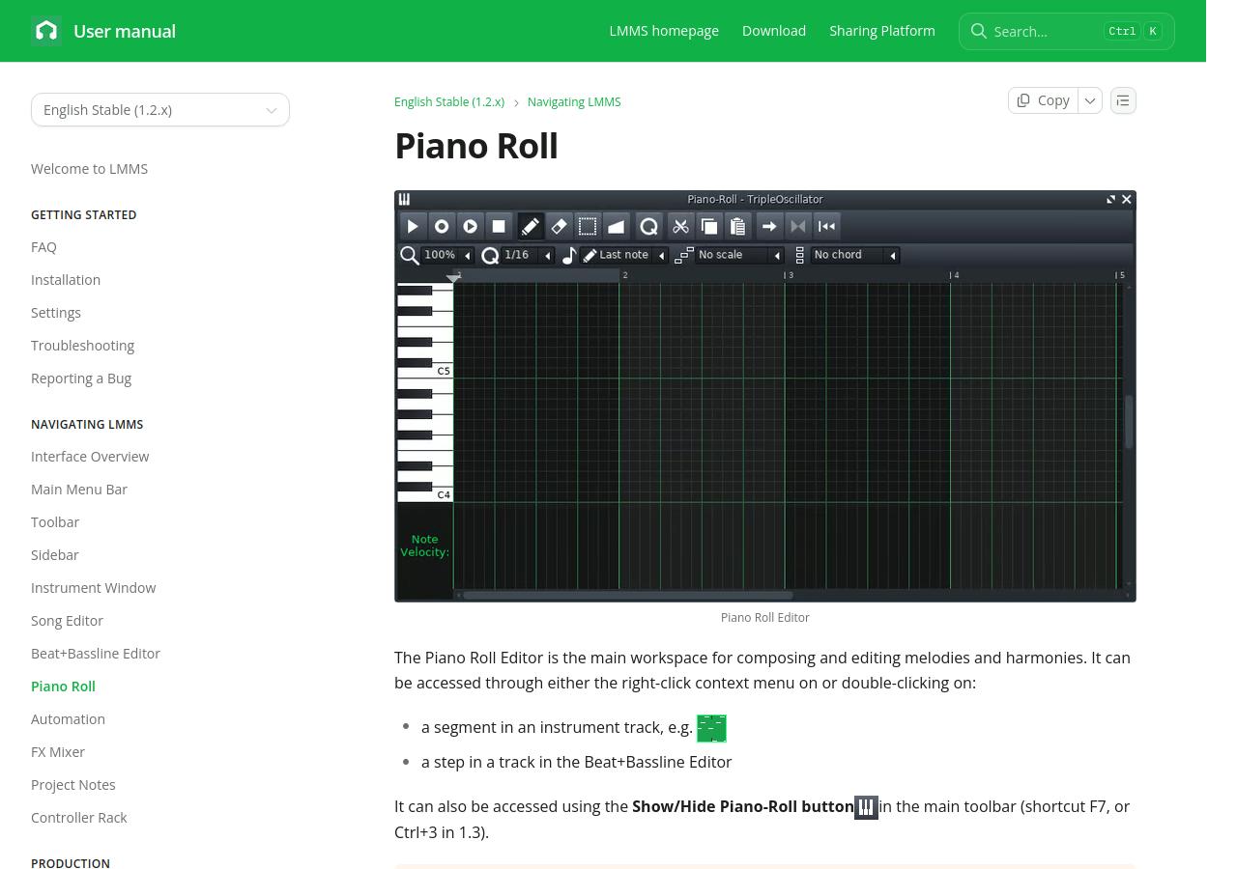The width and height of the screenshot is (1237, 869).
Task: Open the 100% zoom dropdown
Action: pos(448,255)
